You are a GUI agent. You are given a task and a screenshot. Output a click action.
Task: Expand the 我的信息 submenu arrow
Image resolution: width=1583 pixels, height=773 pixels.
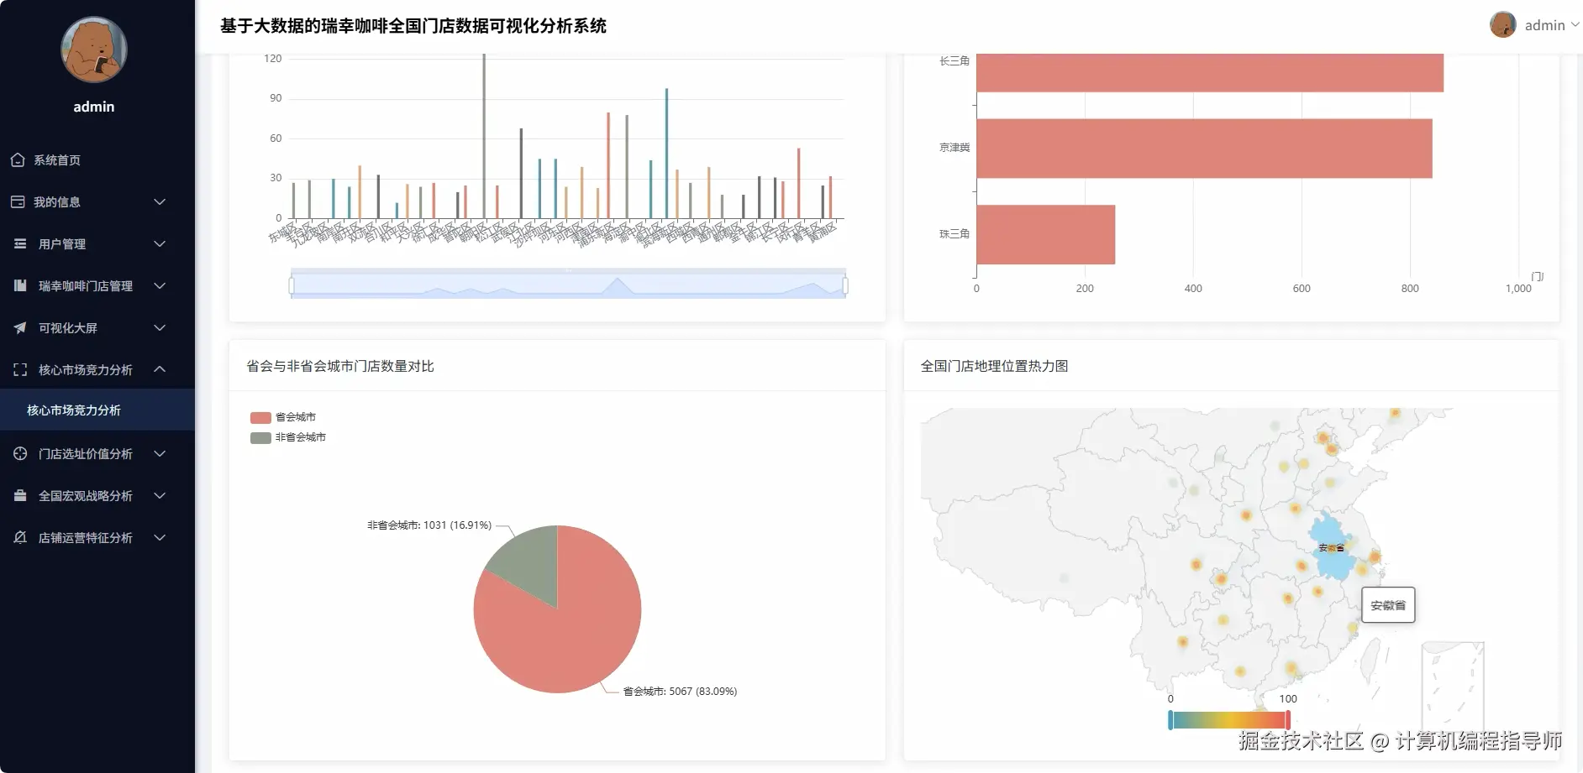[x=160, y=201]
